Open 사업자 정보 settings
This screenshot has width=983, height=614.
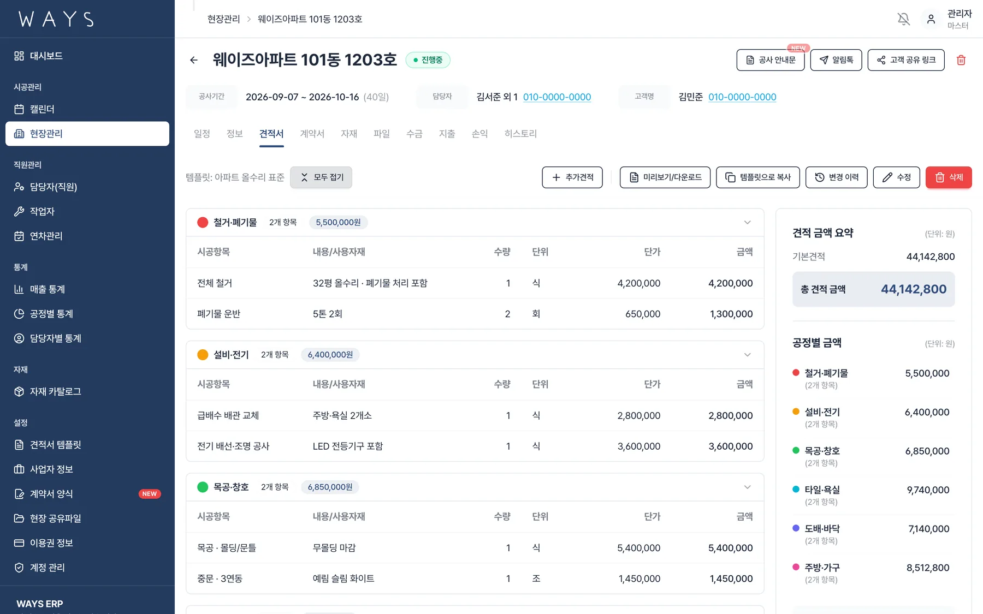click(87, 469)
